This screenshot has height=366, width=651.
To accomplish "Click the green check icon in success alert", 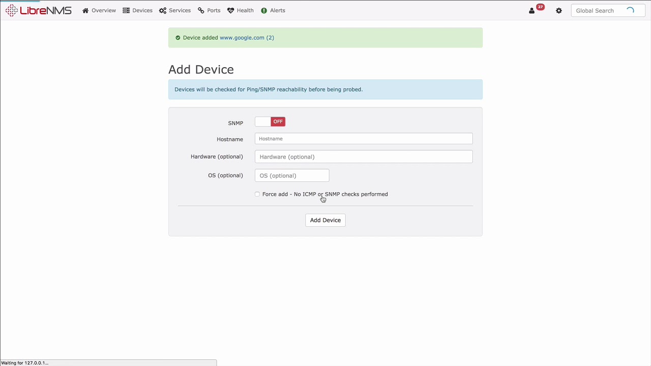I will 177,38.
